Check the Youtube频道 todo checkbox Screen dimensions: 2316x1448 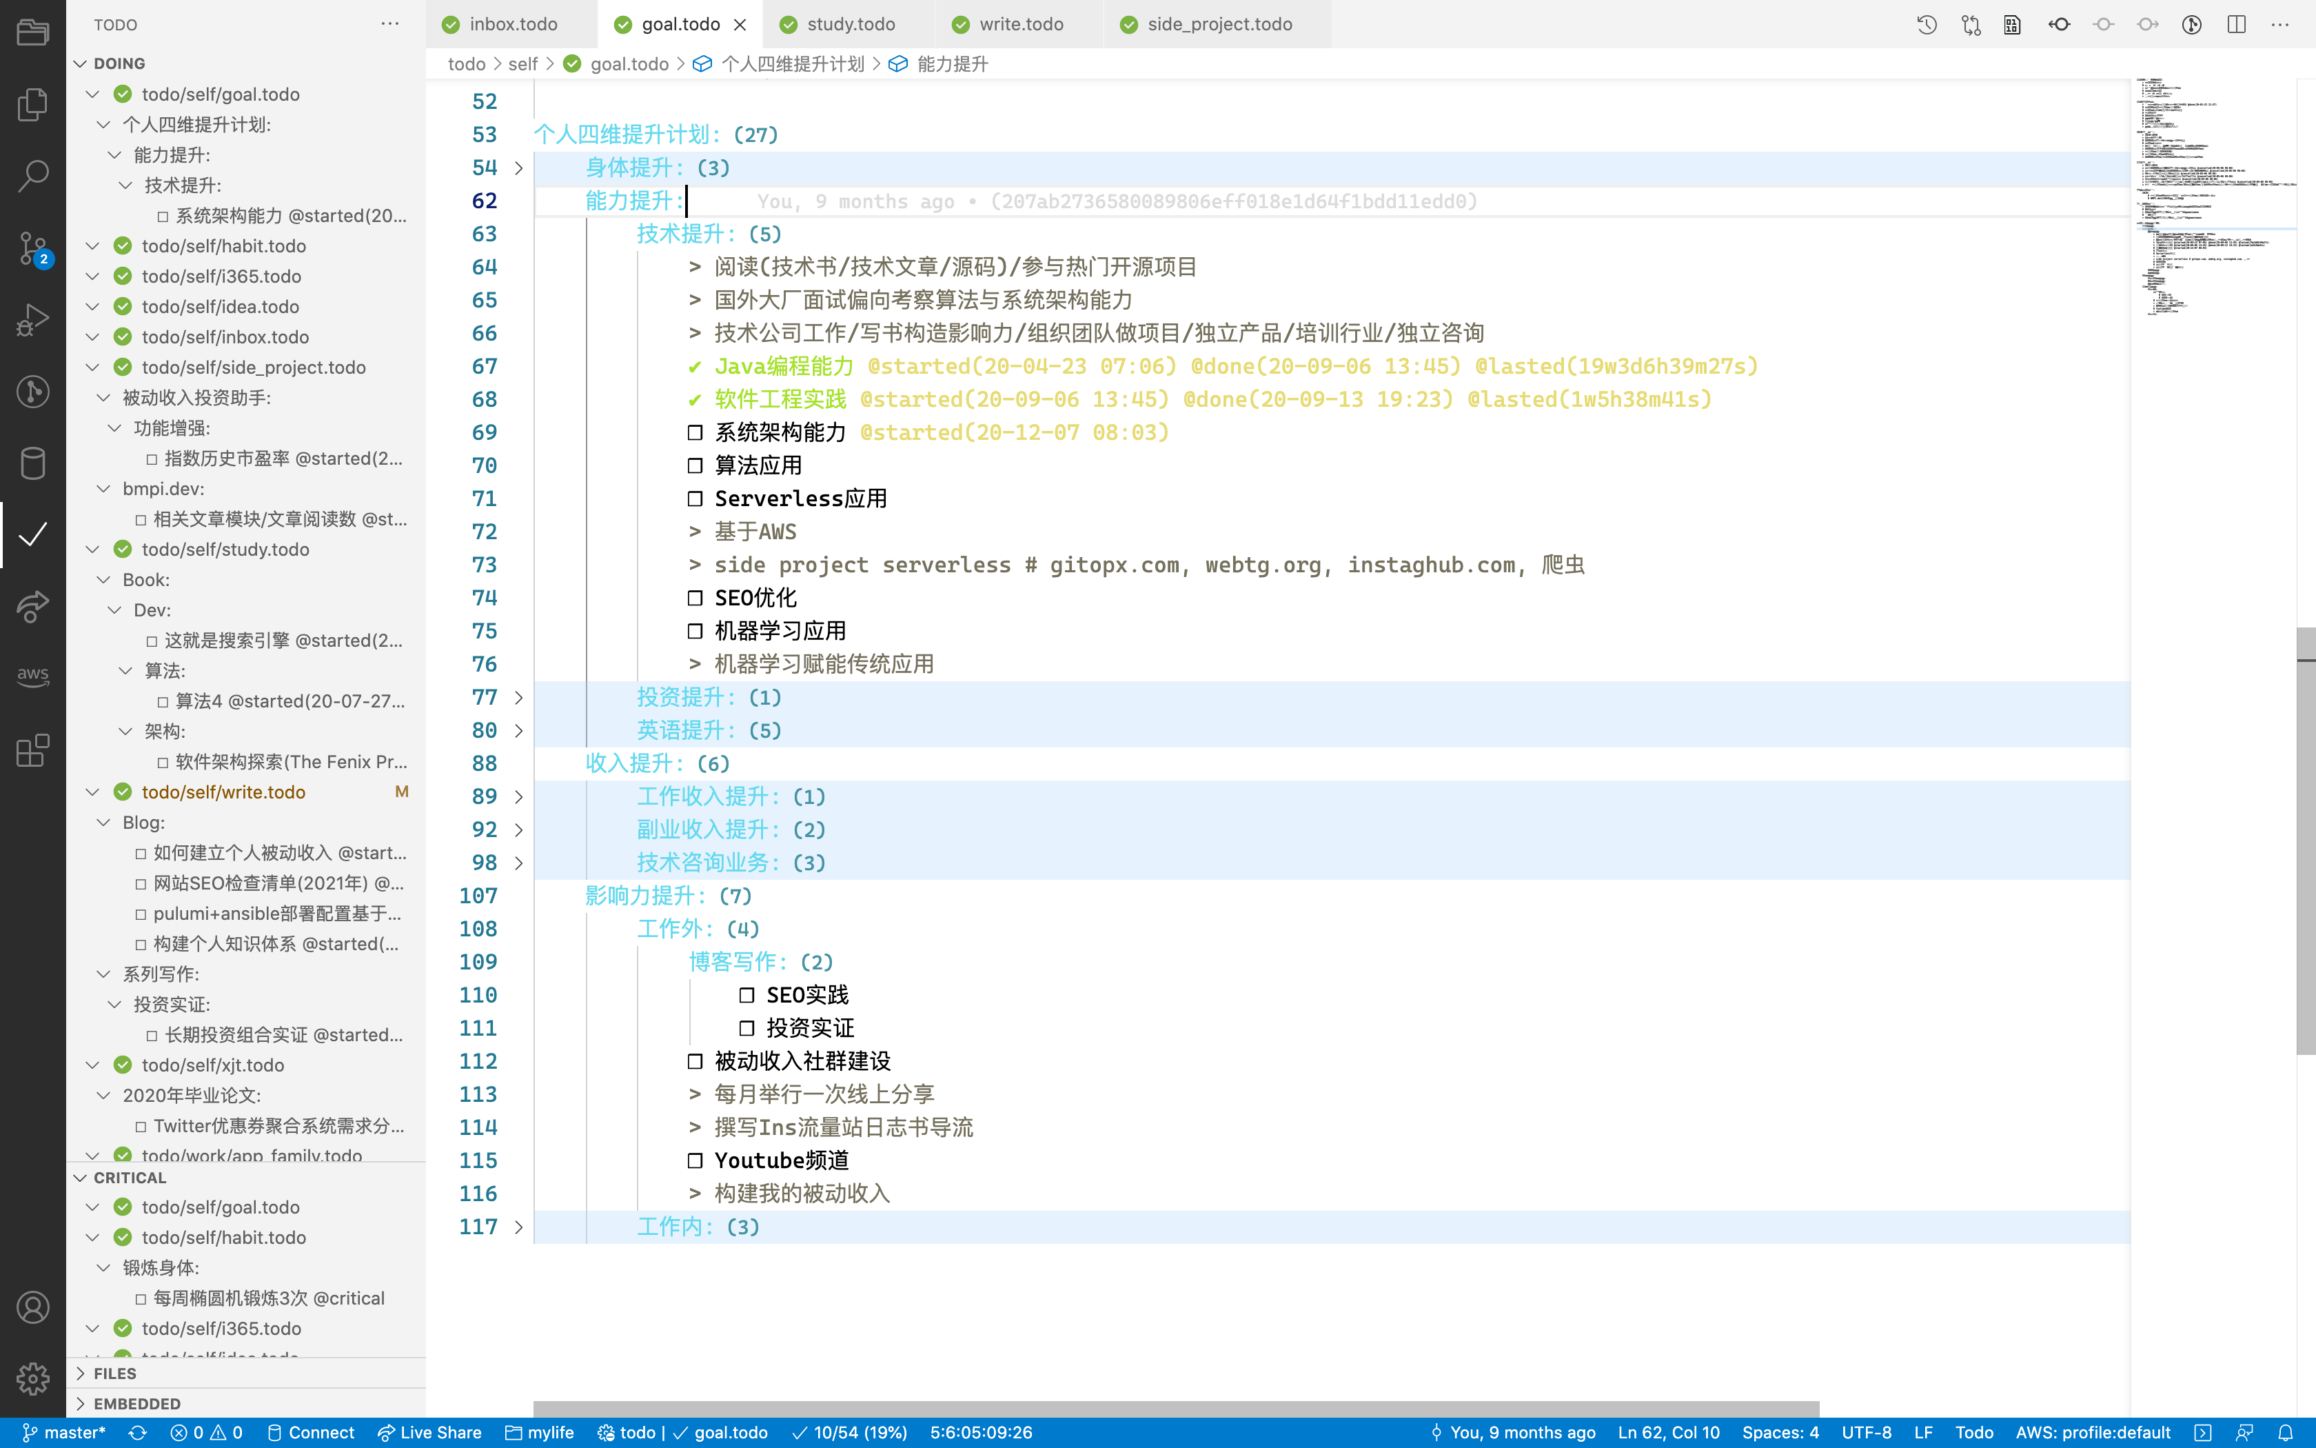(x=695, y=1160)
